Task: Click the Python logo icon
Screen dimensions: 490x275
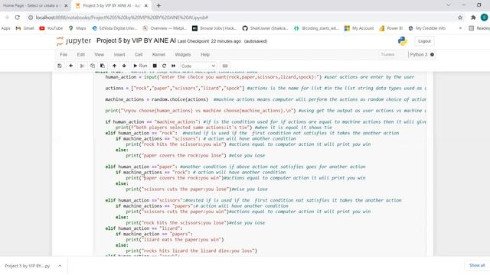Action: click(x=403, y=41)
